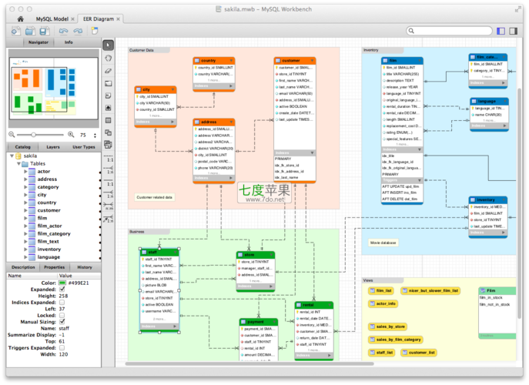The image size is (529, 385).
Task: Open the sales_by_store view
Action: pos(387,326)
